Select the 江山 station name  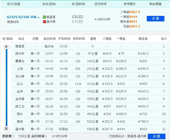point(20,84)
